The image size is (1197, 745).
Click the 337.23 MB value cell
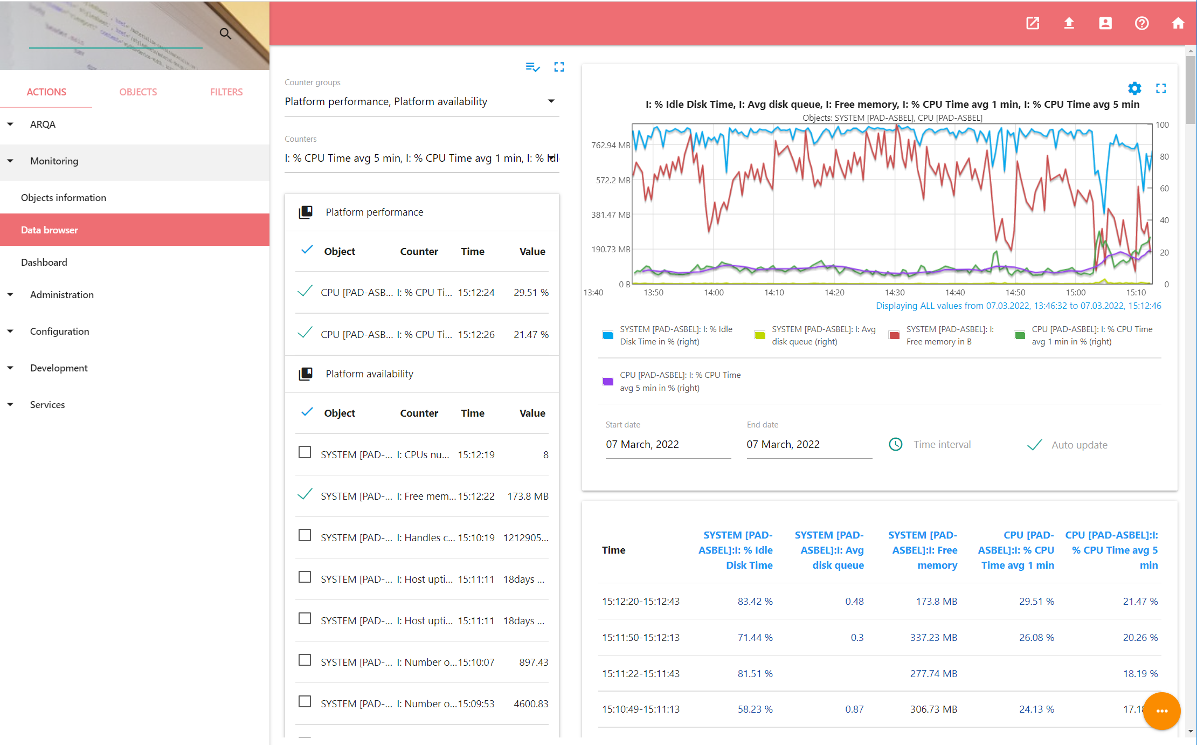click(x=933, y=637)
